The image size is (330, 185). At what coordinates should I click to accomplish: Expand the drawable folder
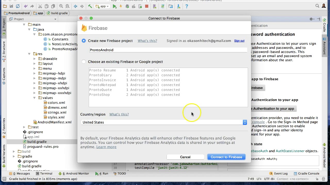[34, 59]
